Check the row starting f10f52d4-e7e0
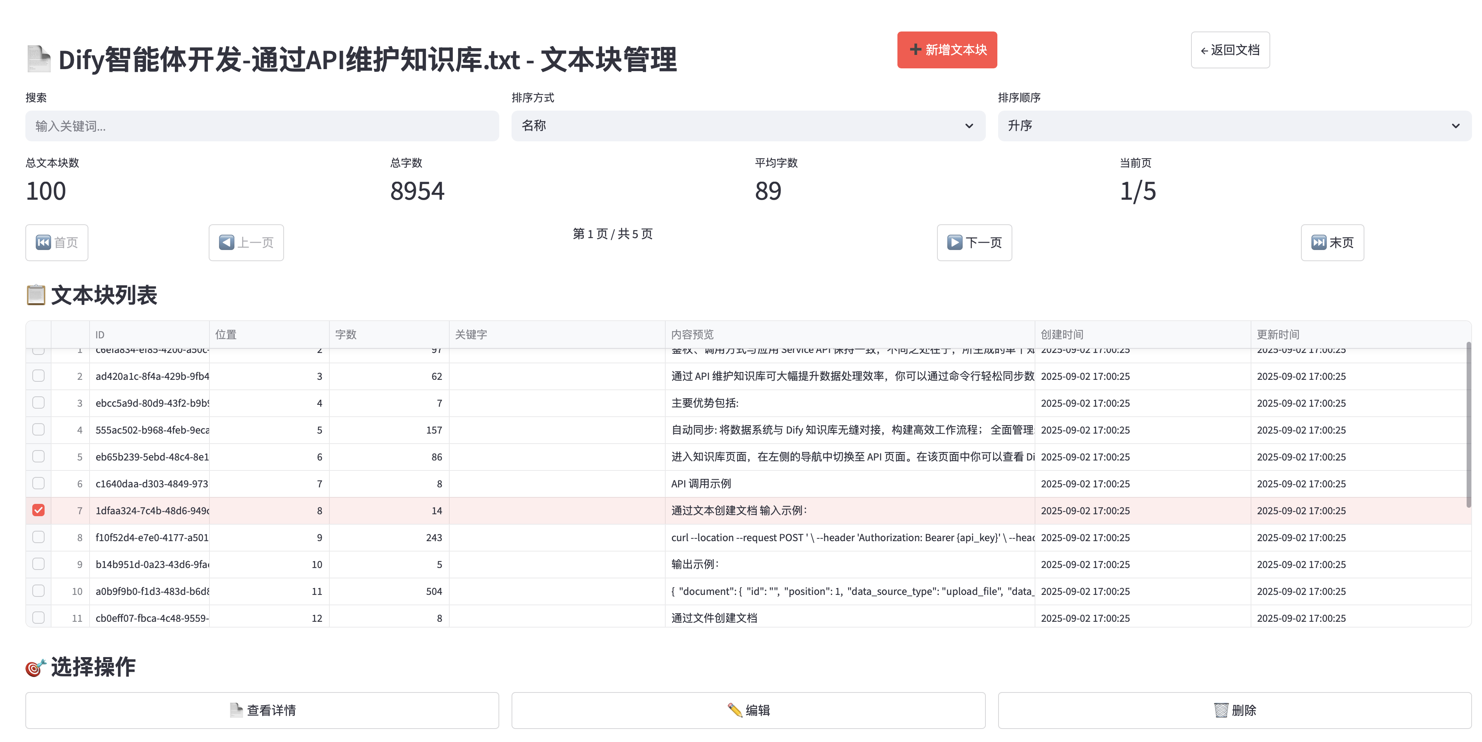Viewport: 1482px width, 742px height. pos(38,537)
